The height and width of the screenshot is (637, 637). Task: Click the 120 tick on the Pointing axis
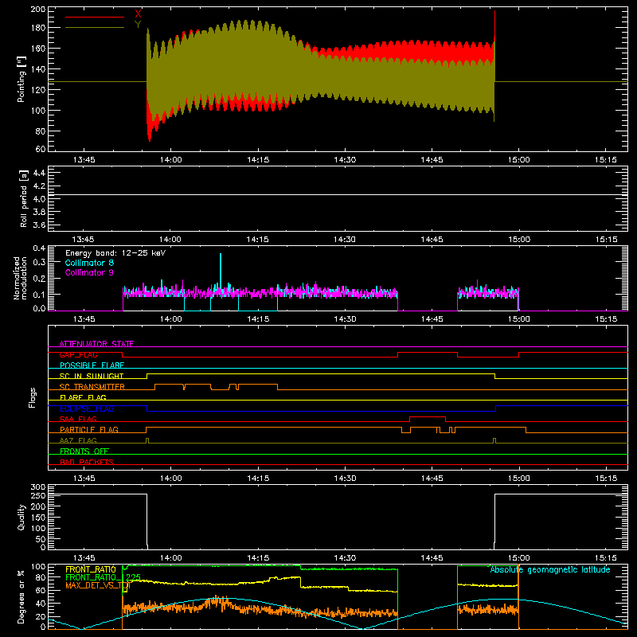click(38, 90)
